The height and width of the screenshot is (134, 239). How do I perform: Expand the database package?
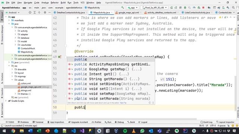tap(15, 38)
